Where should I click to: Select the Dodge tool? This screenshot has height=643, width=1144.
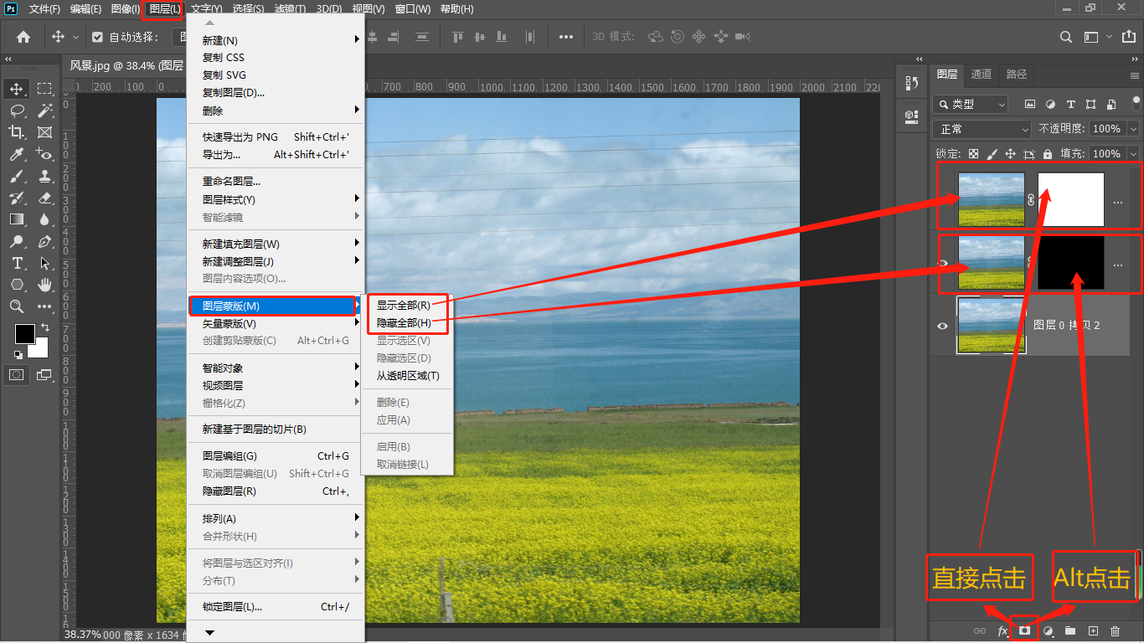coord(17,241)
